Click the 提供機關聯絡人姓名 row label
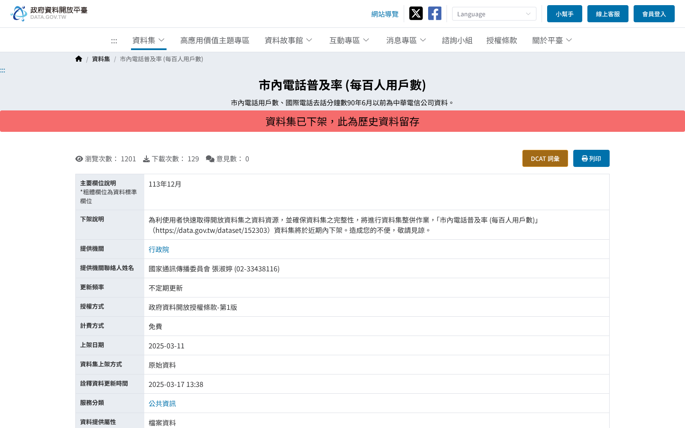This screenshot has width=685, height=428. (x=107, y=268)
